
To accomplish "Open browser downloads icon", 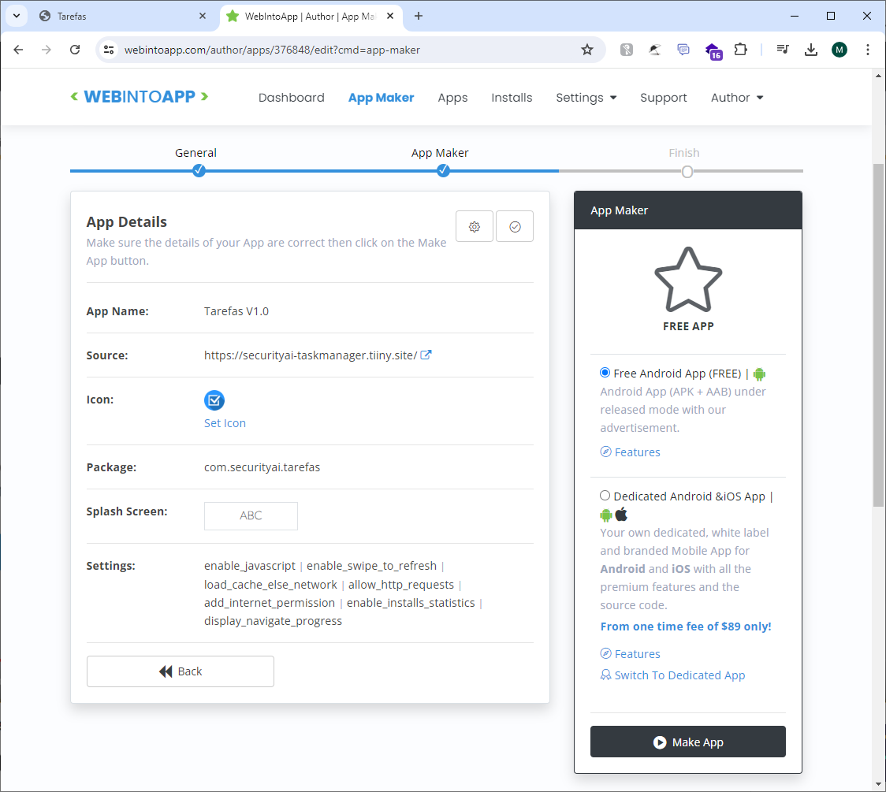I will pos(811,50).
